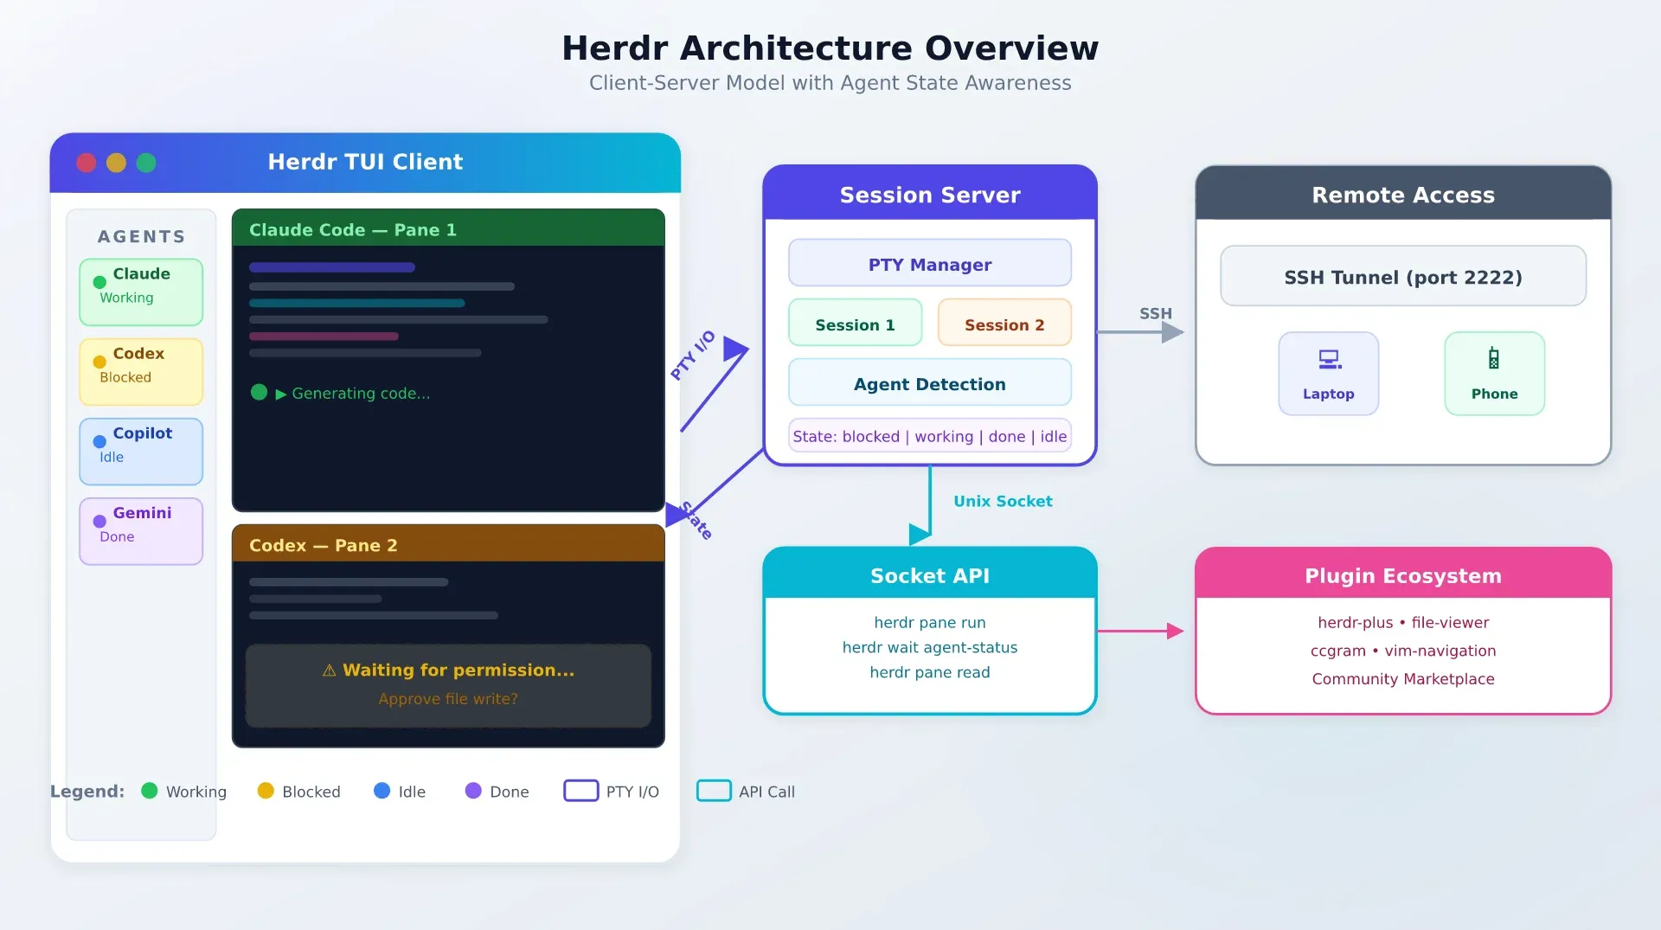Click the Done legend purple dot
1661x930 pixels.
click(473, 791)
